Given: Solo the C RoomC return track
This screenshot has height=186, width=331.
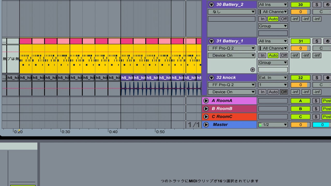Looking at the screenshot, I should (x=316, y=117).
